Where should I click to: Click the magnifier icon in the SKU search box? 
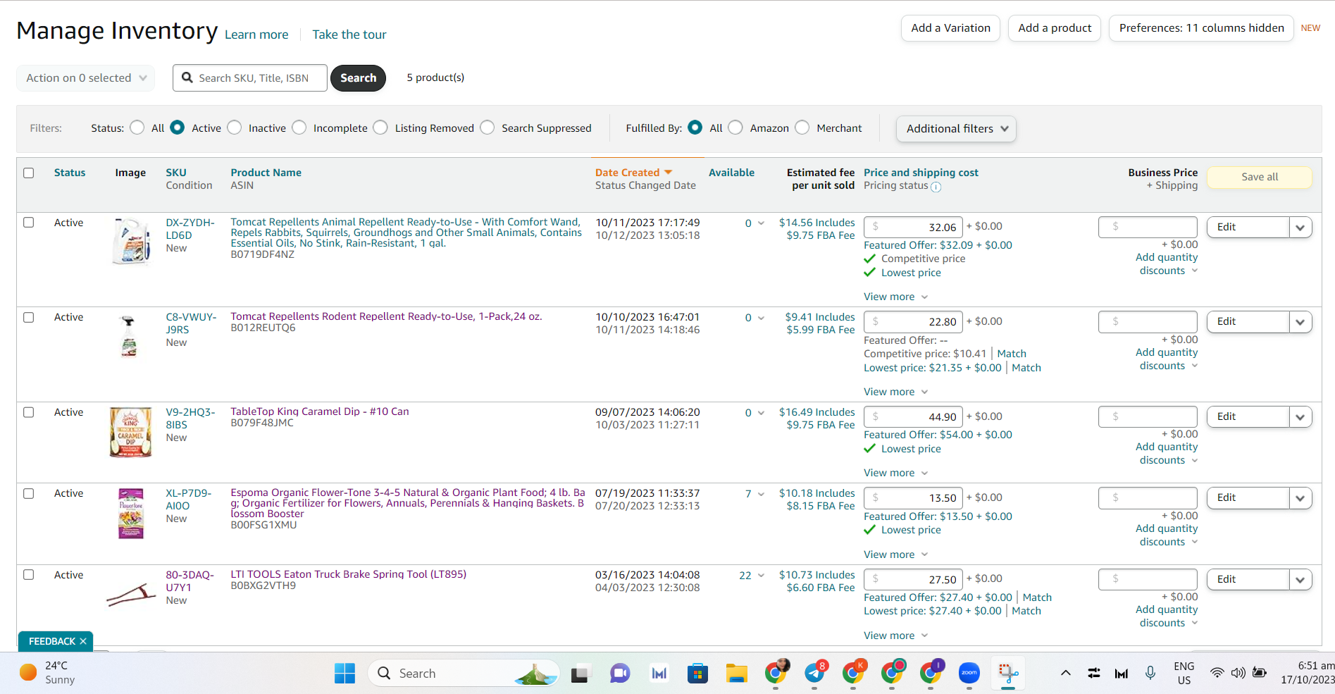coord(187,78)
